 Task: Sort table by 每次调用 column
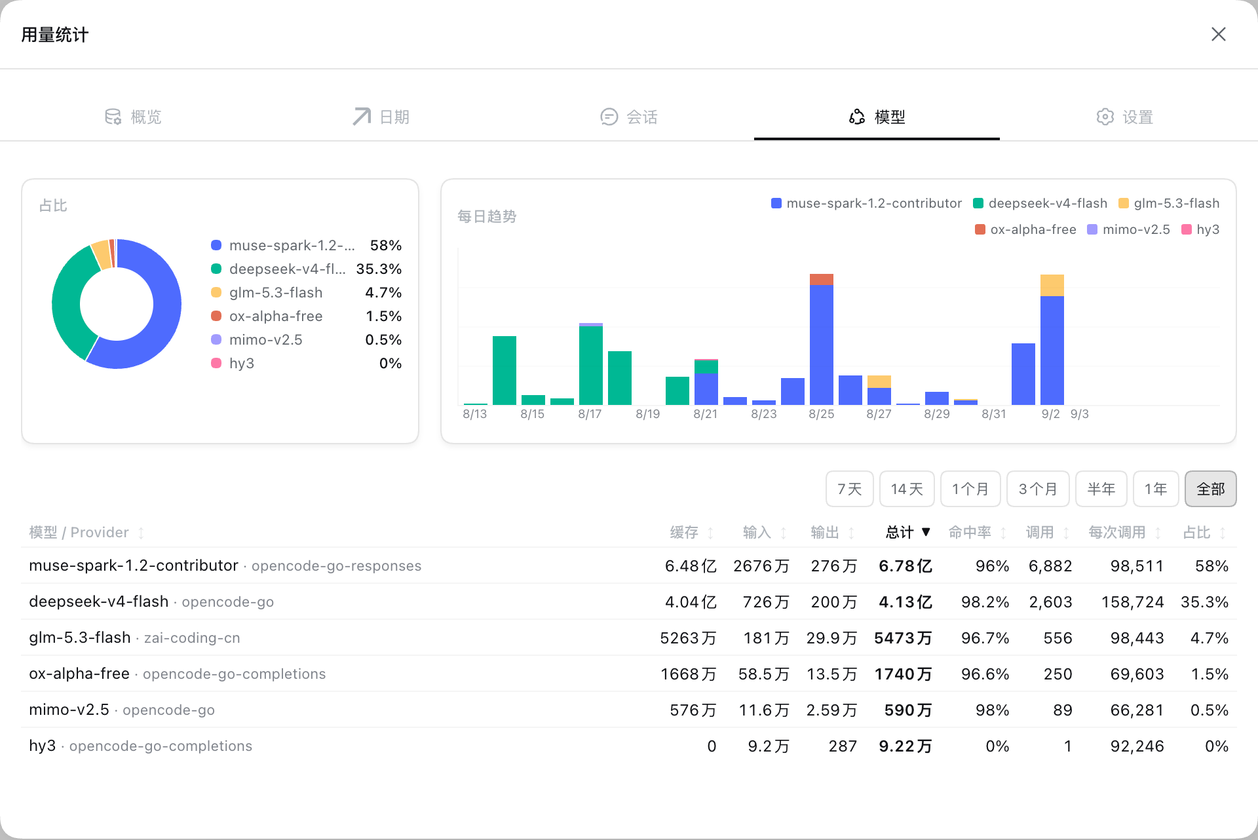click(1124, 532)
